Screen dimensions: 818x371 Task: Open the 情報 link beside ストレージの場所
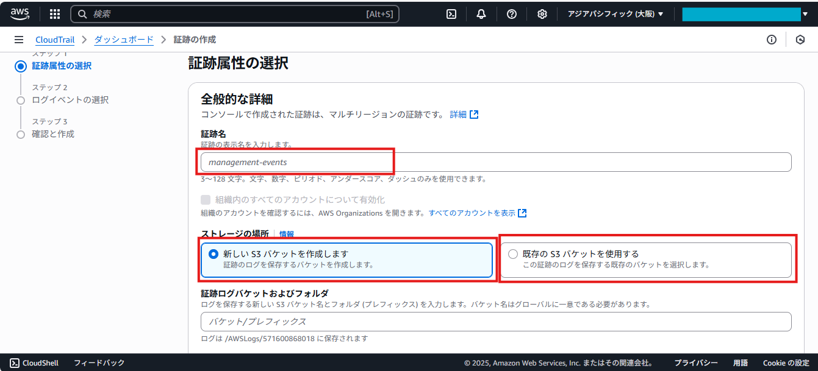287,234
